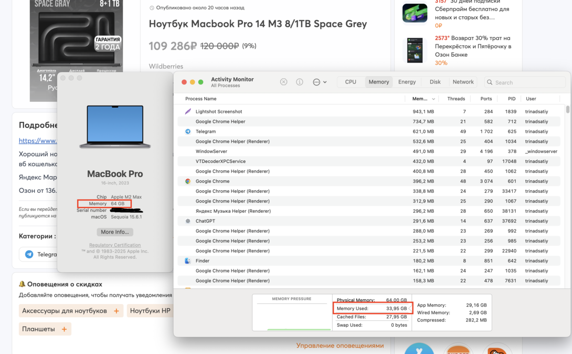Select the Яндекс Музыка Helper (Renderer) row
This screenshot has width=572, height=354.
click(369, 211)
